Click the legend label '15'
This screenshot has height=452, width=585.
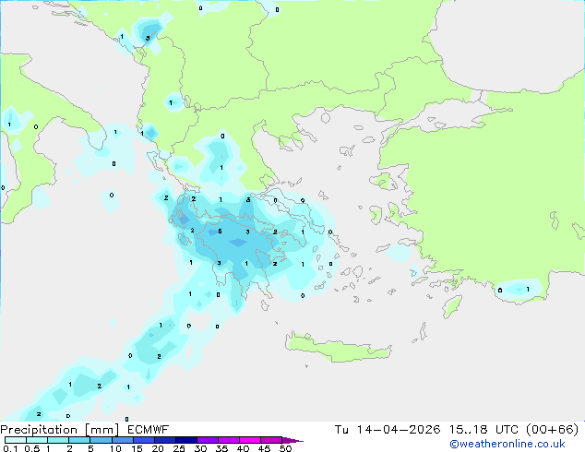(x=137, y=448)
